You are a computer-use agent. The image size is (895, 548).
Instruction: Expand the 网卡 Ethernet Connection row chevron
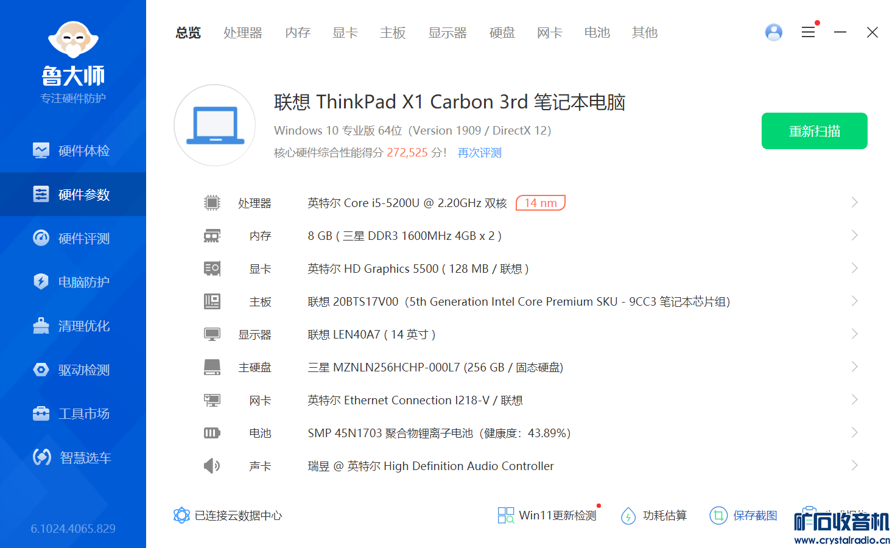click(854, 399)
